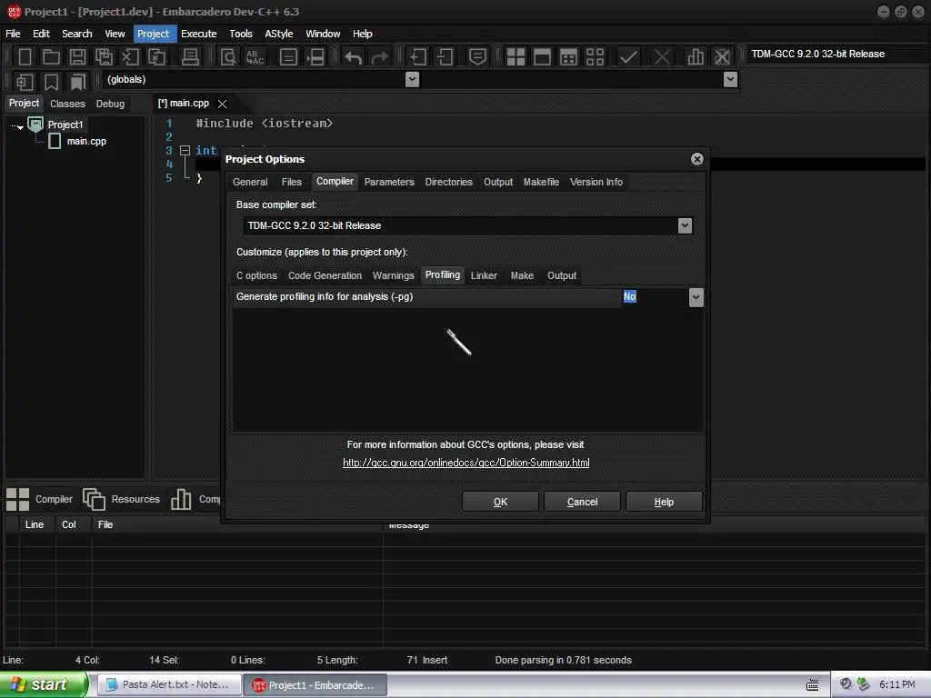Open the Resources bottom panel tab
This screenshot has width=931, height=698.
(x=122, y=499)
